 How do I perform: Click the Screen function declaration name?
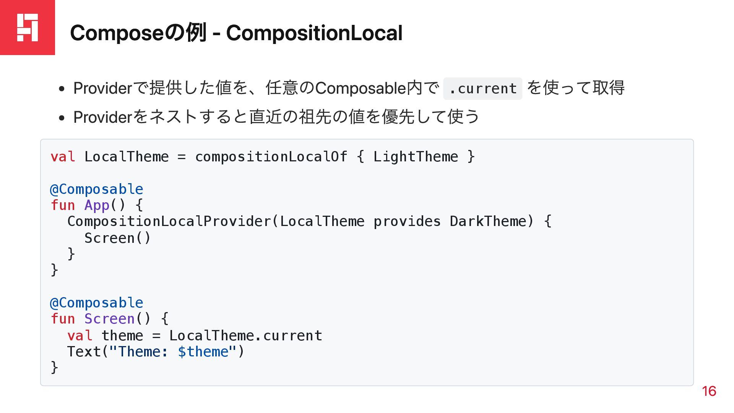click(109, 319)
